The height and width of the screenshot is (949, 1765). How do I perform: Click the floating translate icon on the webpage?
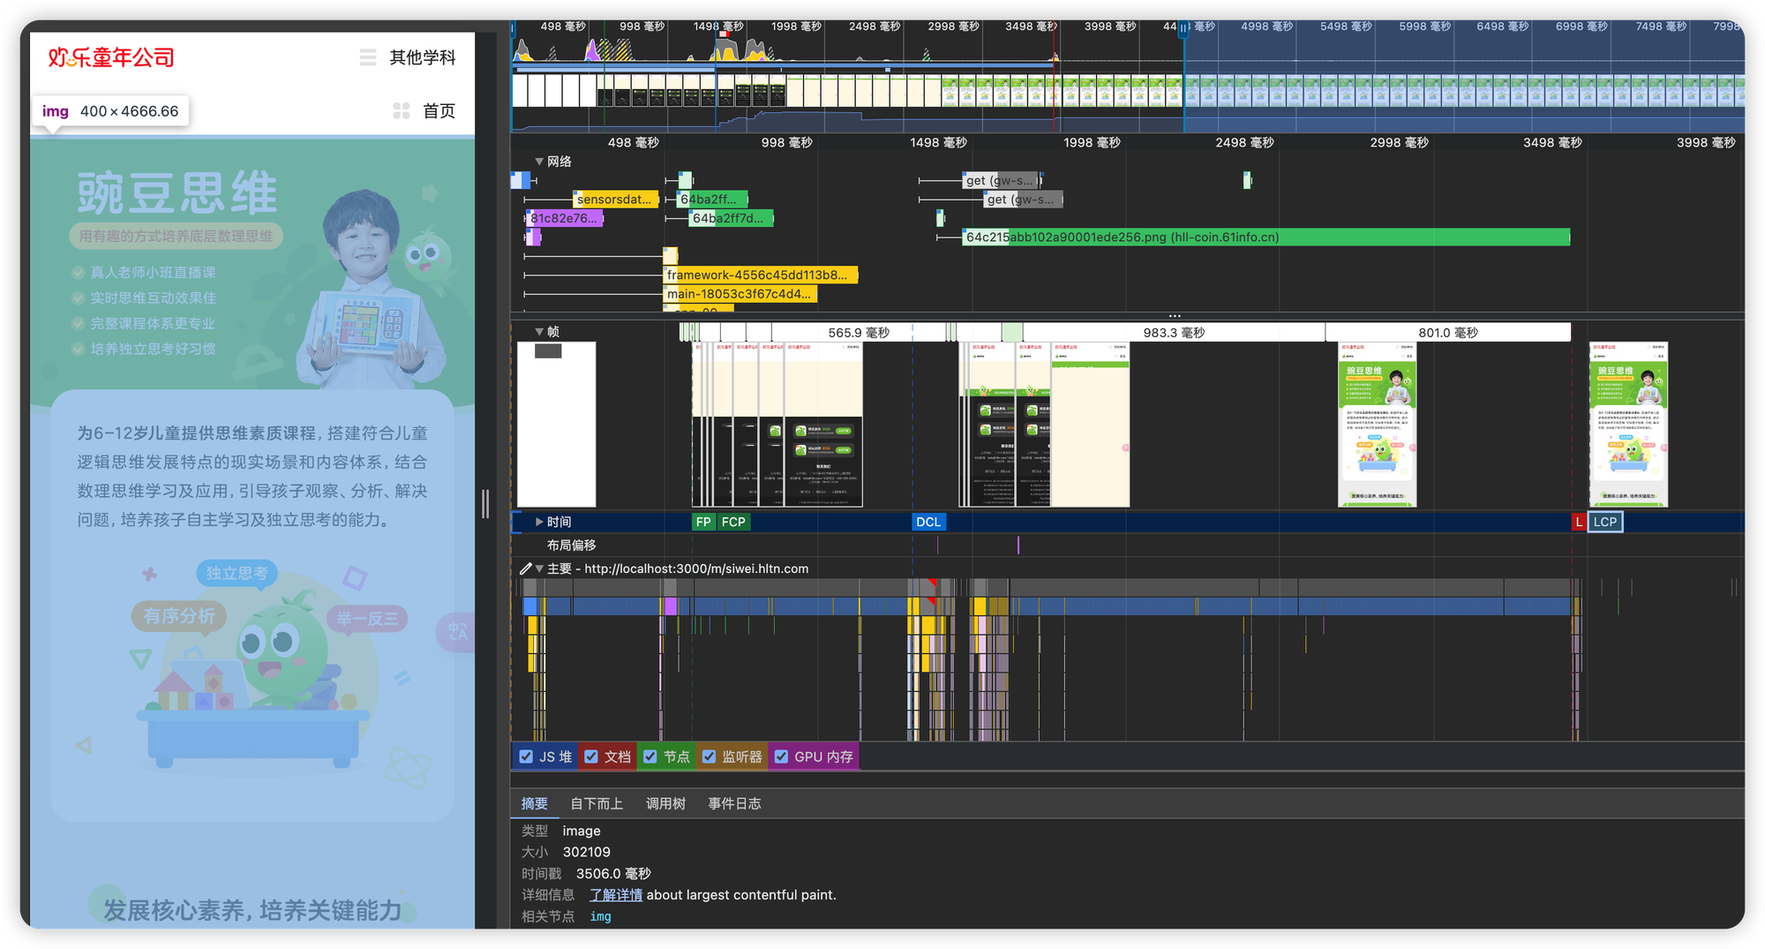coord(457,631)
